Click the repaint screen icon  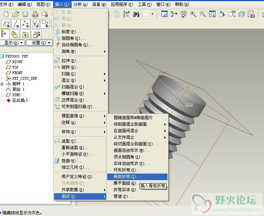point(164,14)
